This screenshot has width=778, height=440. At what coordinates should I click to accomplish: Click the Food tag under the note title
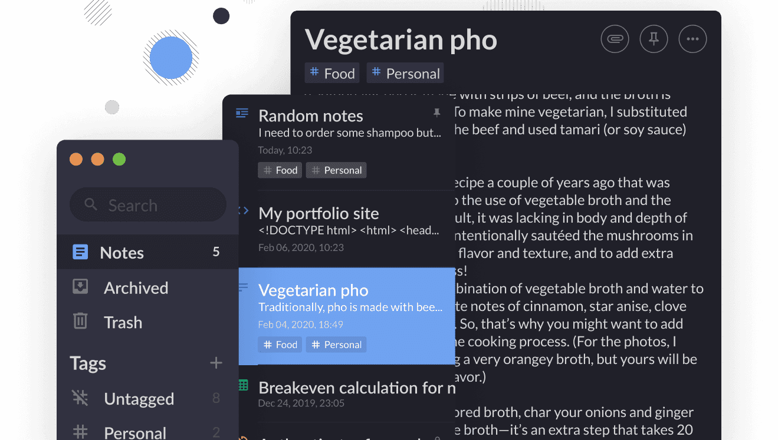click(x=331, y=72)
